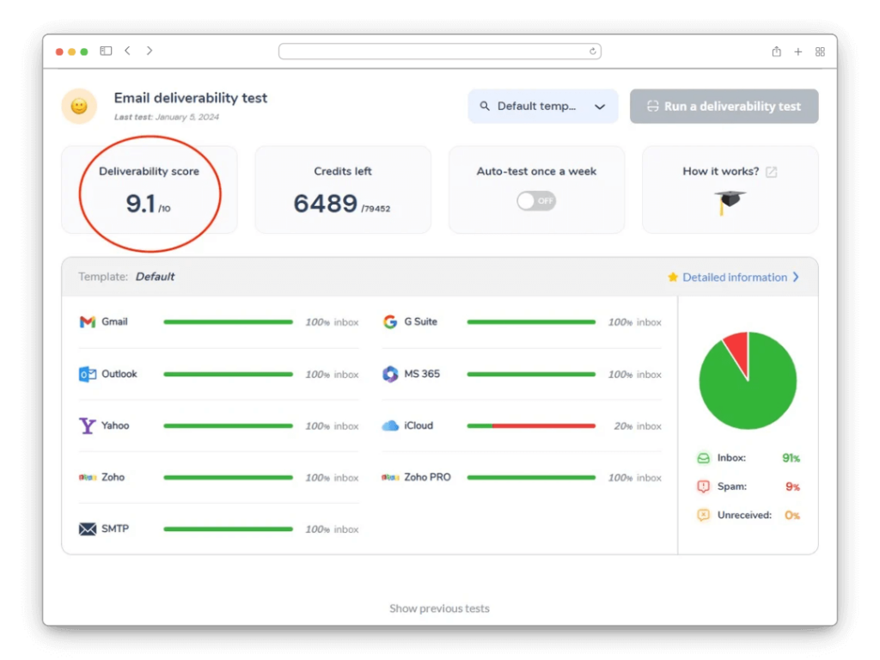
Task: Click the graduation cap icon
Action: coord(729,202)
